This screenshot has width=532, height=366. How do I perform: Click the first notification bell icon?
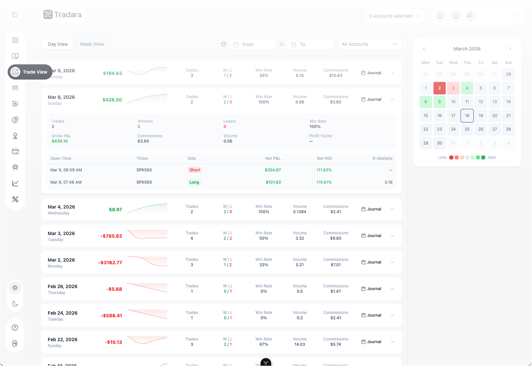coord(440,16)
